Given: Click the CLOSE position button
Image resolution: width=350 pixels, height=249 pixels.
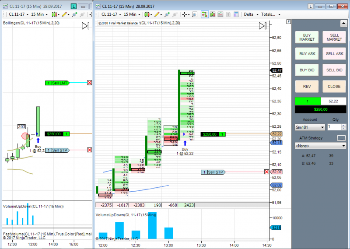Looking at the screenshot, I should 334,86.
